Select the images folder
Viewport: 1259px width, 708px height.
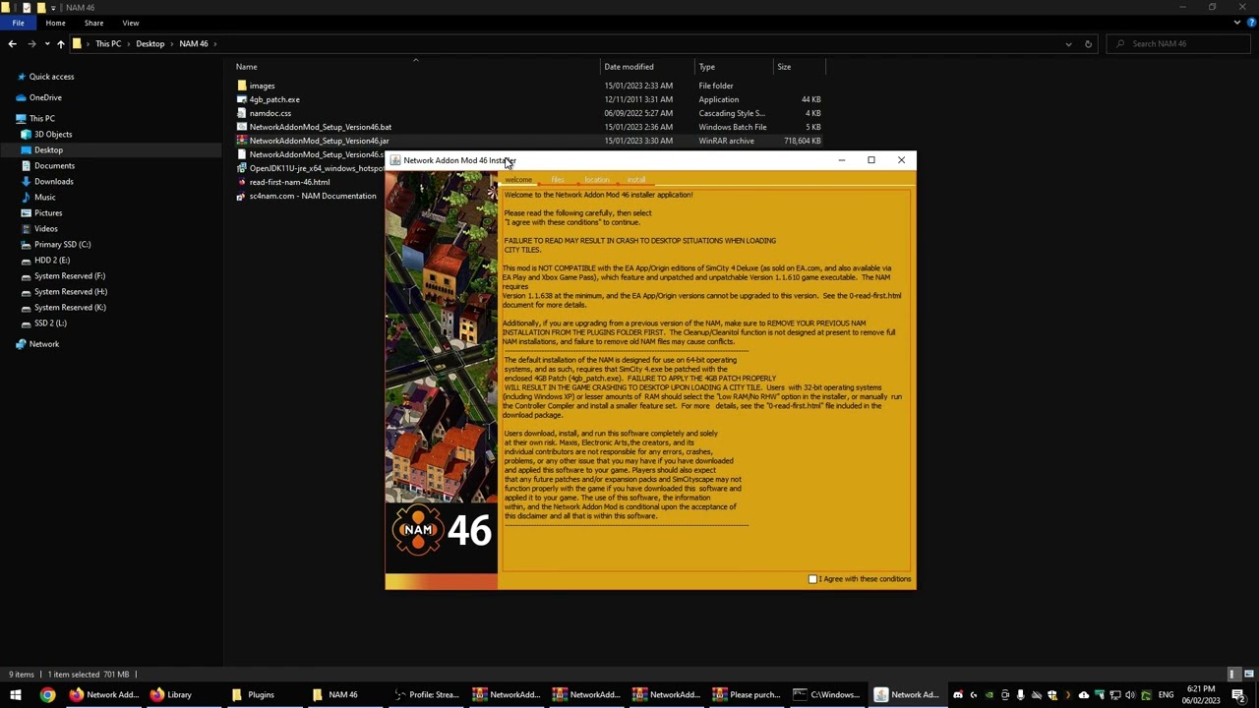tap(262, 86)
